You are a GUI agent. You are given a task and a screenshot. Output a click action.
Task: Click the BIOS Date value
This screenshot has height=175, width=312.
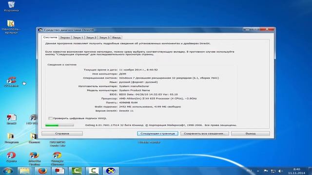pyautogui.click(x=148, y=94)
